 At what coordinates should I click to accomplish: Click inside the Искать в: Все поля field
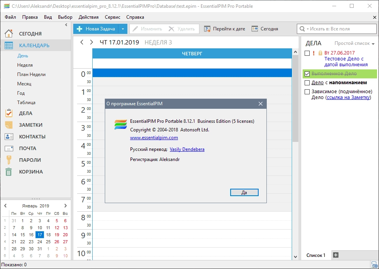(x=337, y=29)
